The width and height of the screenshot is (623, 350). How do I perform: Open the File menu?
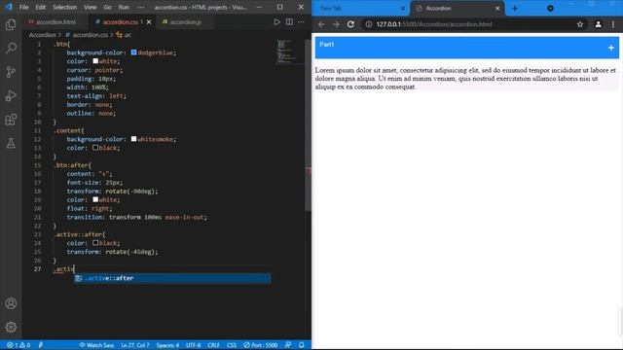pyautogui.click(x=23, y=7)
